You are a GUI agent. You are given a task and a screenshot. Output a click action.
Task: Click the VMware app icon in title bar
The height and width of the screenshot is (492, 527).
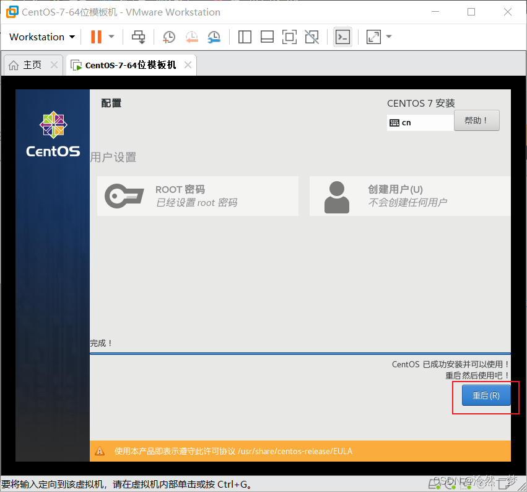pyautogui.click(x=12, y=12)
